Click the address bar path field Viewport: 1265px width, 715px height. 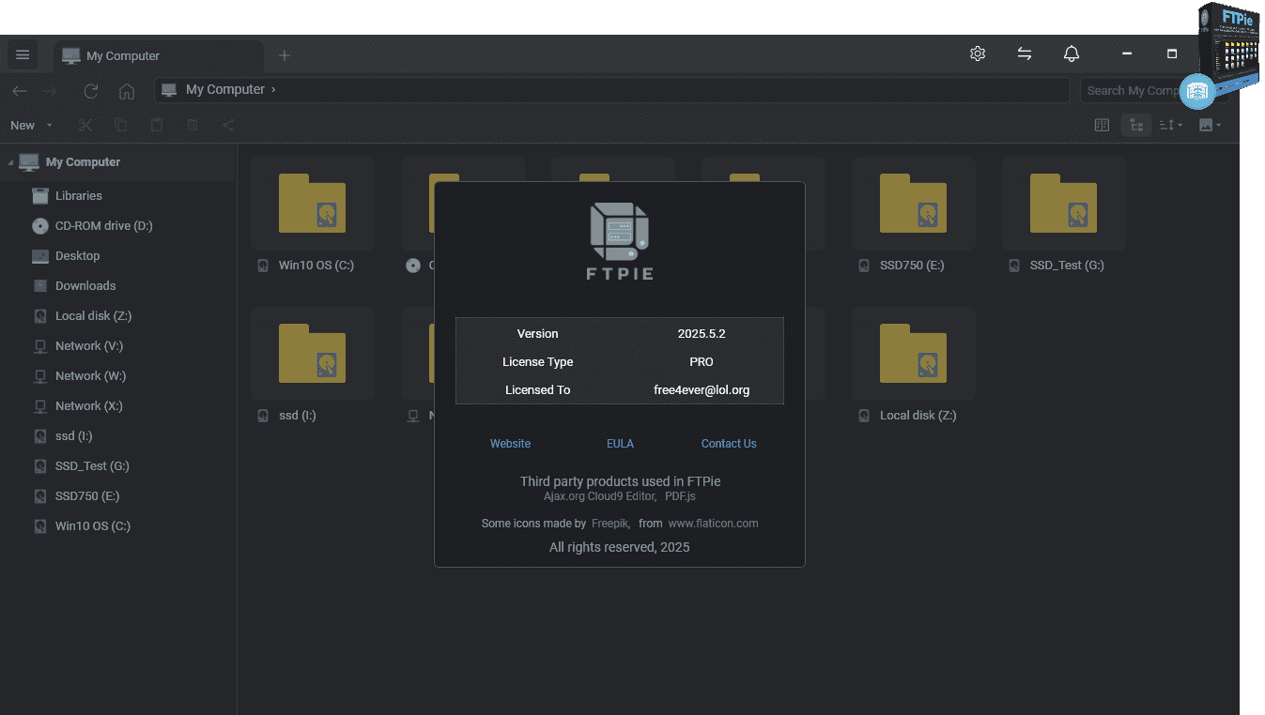611,90
